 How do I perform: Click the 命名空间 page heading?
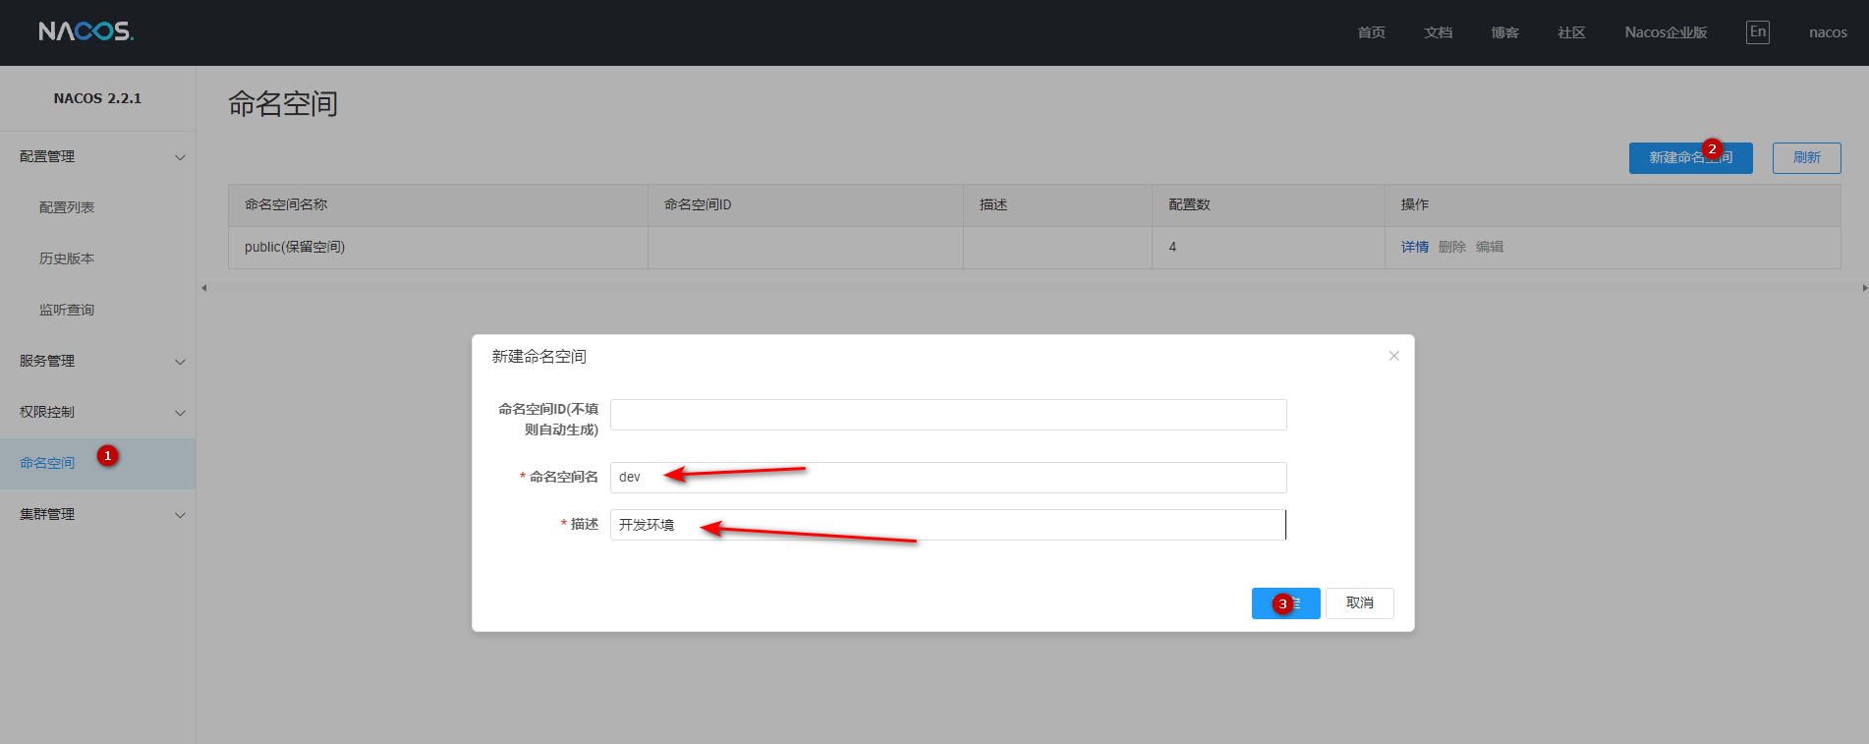click(283, 103)
